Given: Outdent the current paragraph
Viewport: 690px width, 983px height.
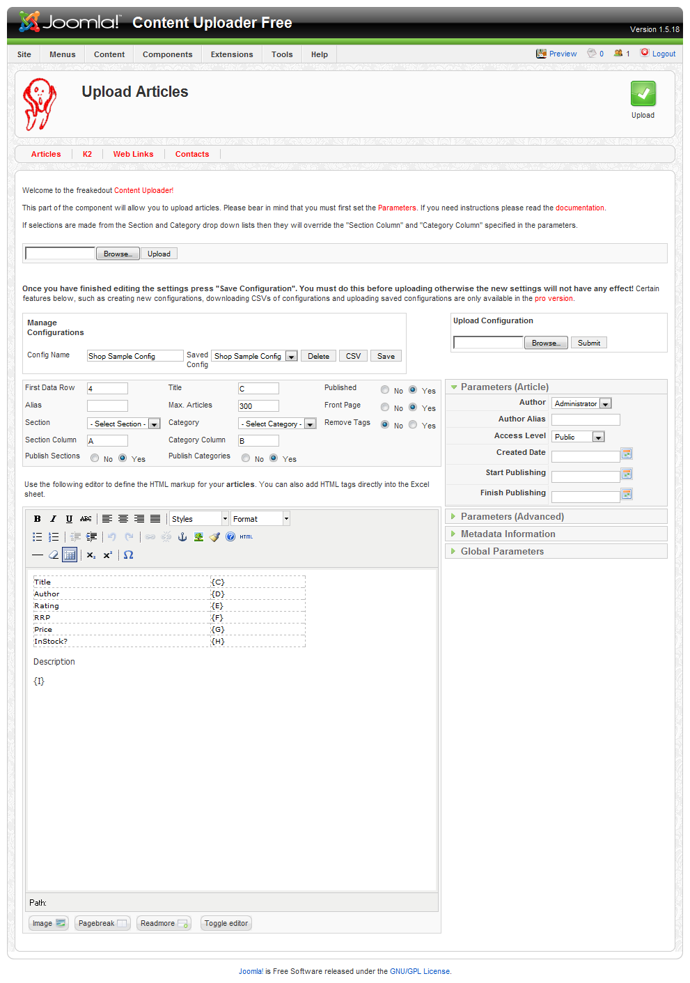Looking at the screenshot, I should pos(75,536).
